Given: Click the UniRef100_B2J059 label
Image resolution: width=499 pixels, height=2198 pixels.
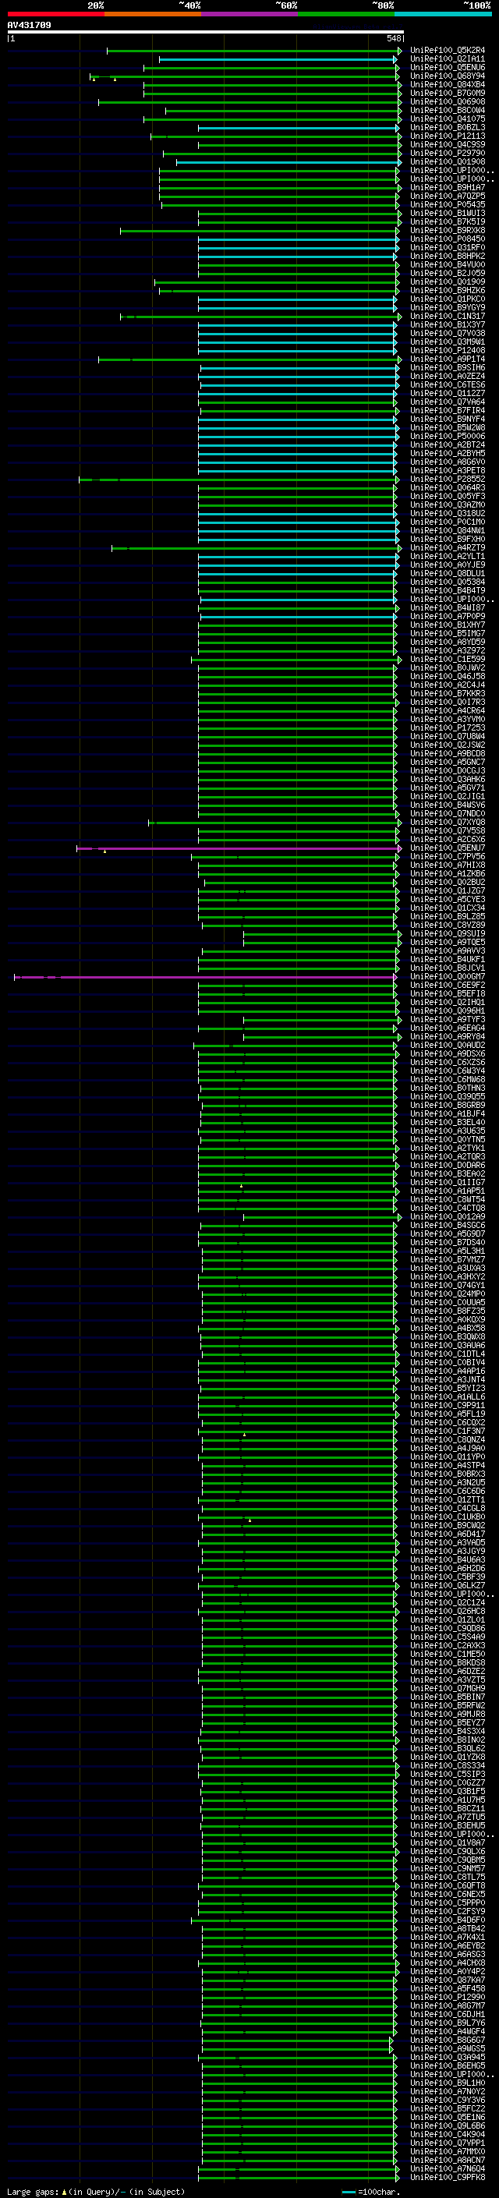Looking at the screenshot, I should (x=447, y=273).
